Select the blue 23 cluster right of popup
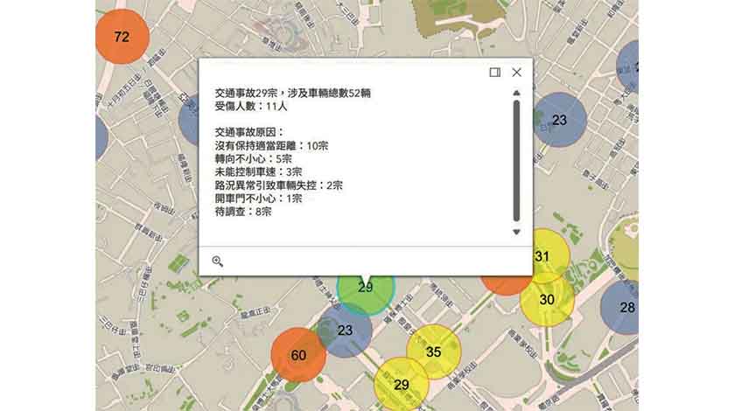Viewport: 735px width, 411px height. (559, 120)
